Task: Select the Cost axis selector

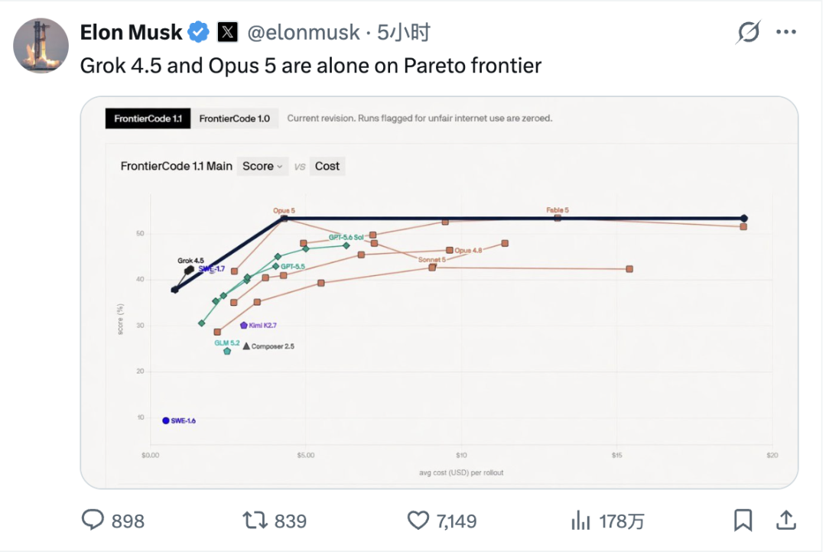Action: tap(327, 167)
